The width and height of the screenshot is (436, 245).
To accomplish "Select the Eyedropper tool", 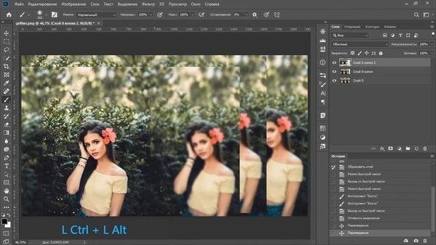I will [6, 83].
